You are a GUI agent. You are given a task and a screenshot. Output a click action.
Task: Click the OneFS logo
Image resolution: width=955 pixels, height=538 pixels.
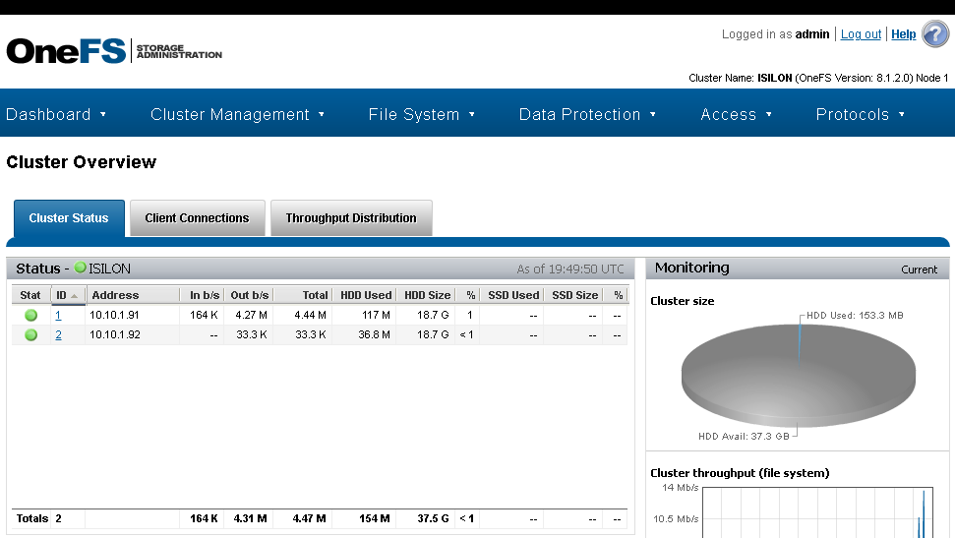click(66, 51)
